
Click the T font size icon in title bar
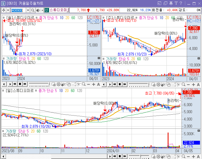pos(176,3)
